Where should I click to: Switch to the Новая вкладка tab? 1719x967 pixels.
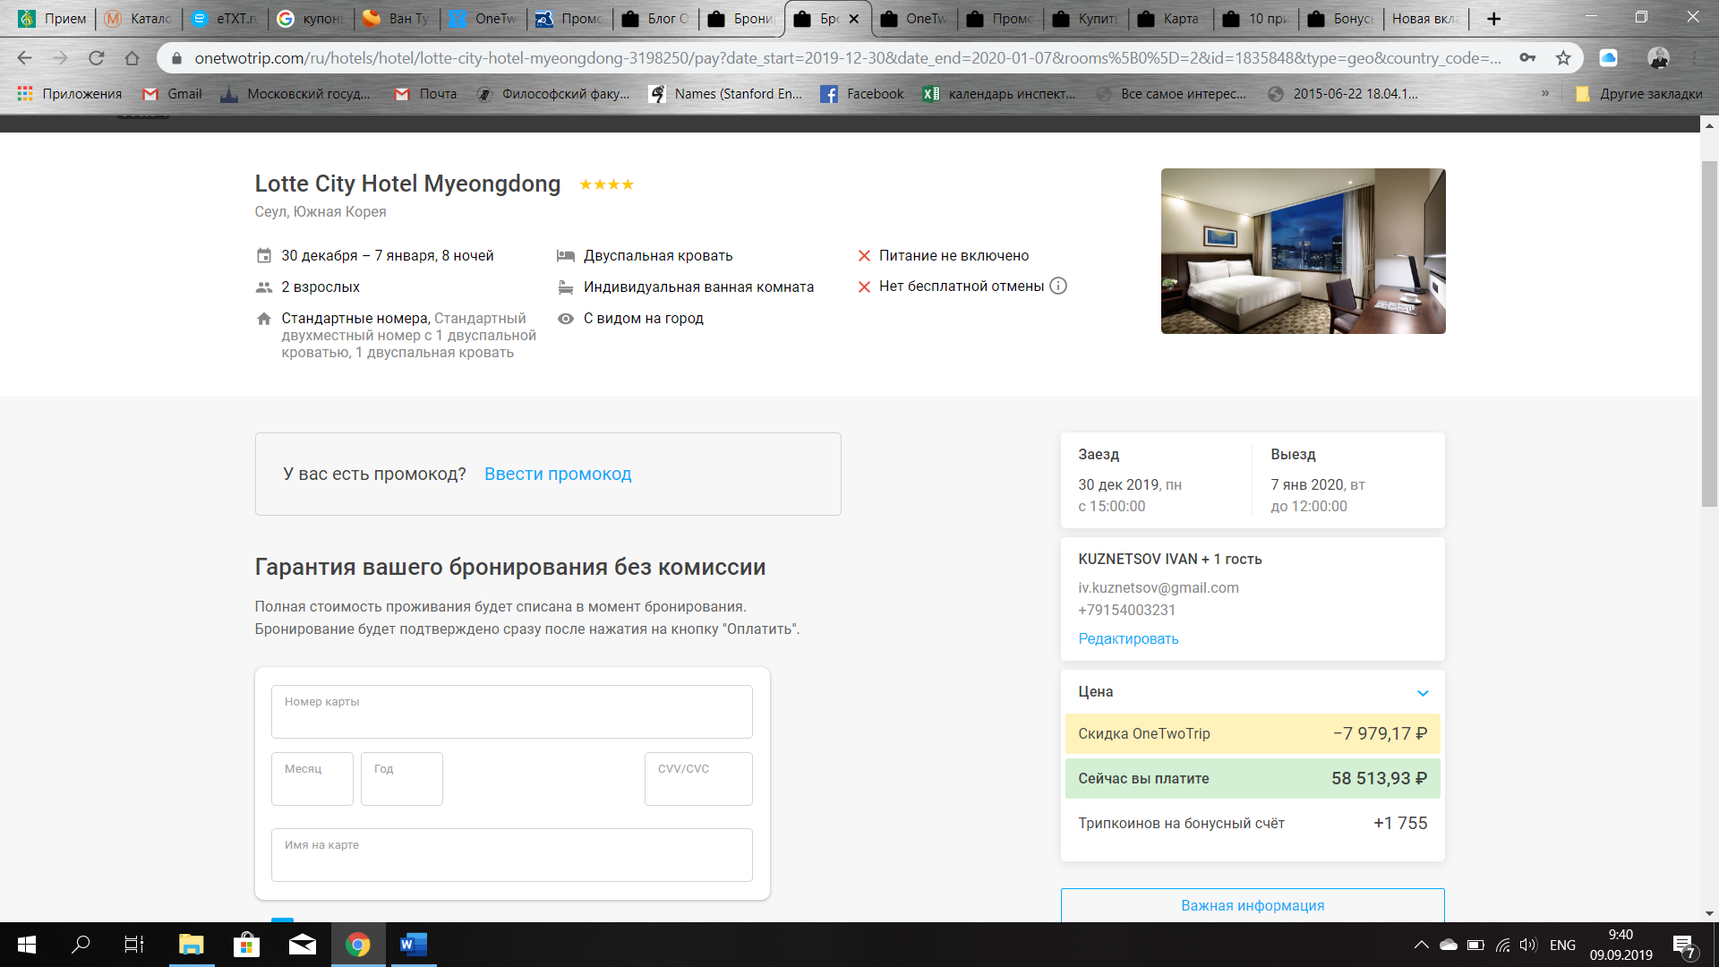[x=1425, y=19]
